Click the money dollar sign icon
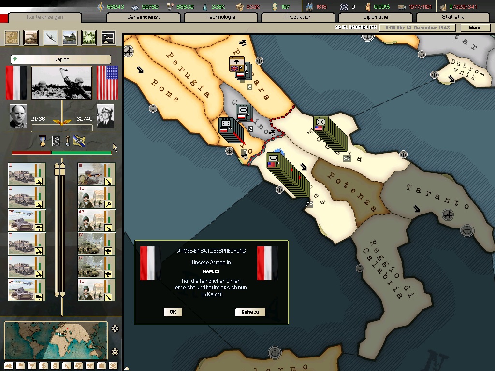 click(275, 7)
